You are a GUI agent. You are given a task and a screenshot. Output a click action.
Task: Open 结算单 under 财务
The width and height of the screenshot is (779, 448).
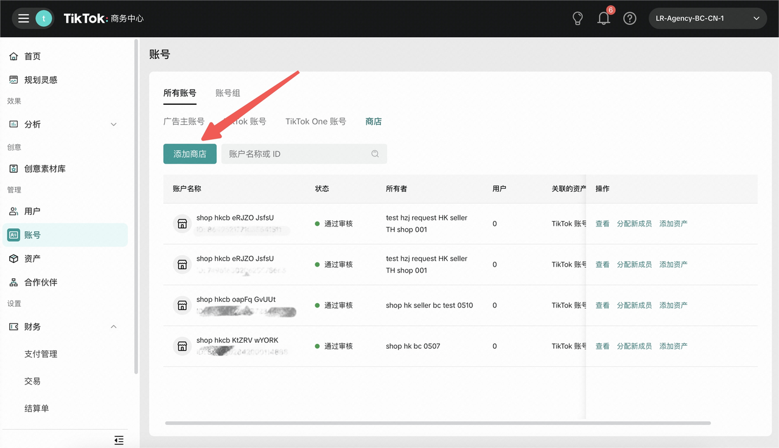click(37, 408)
